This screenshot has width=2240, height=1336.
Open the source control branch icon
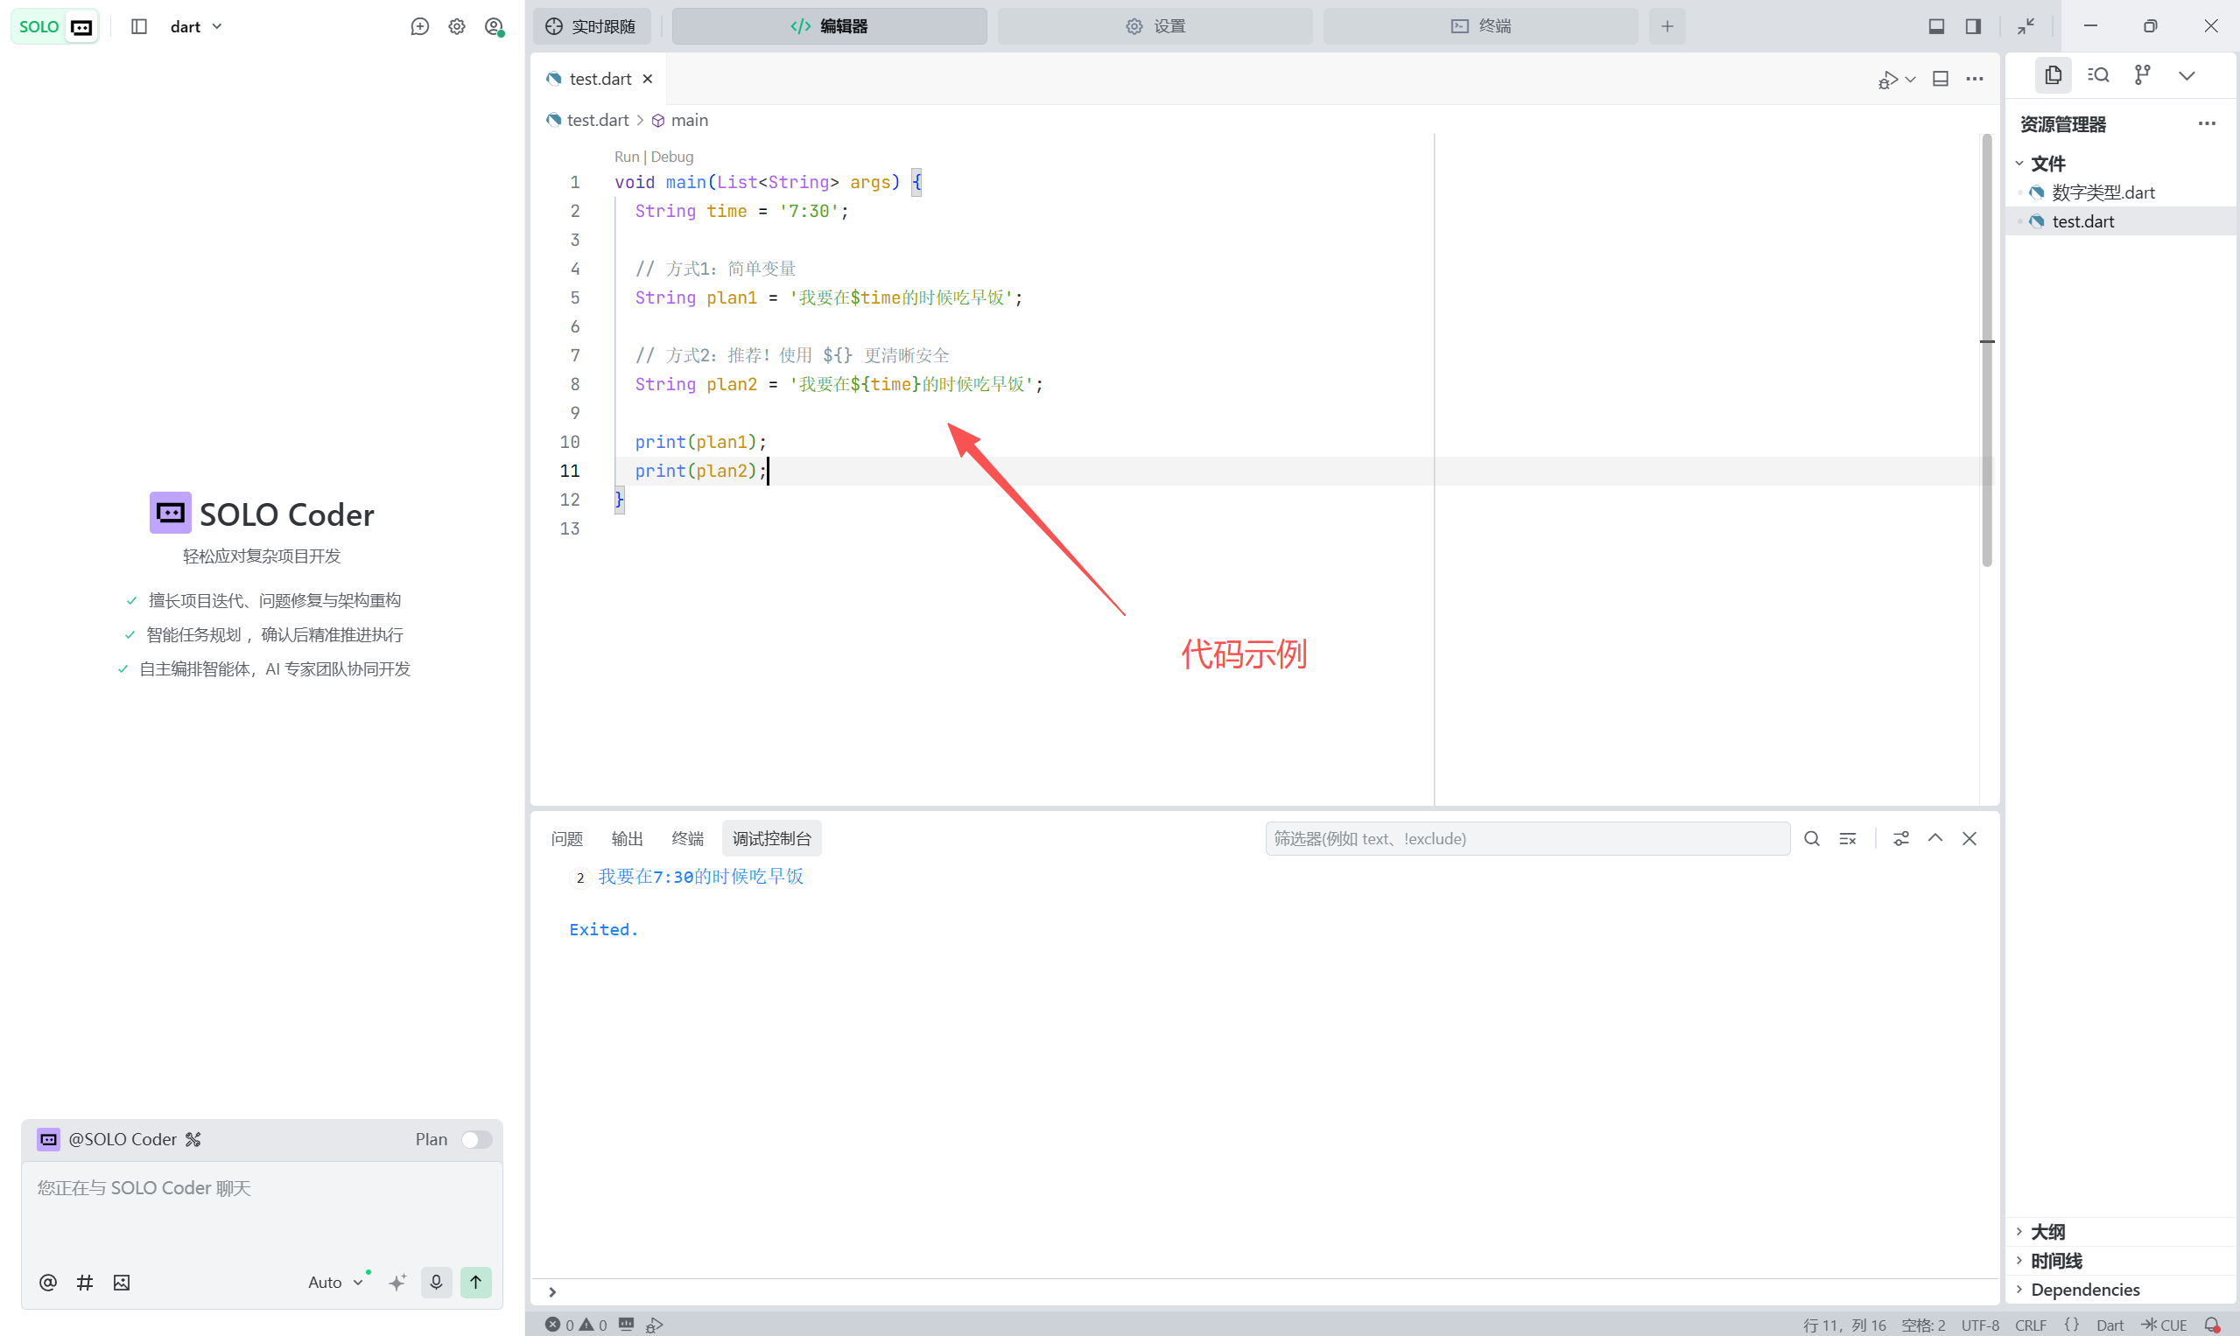(2142, 74)
